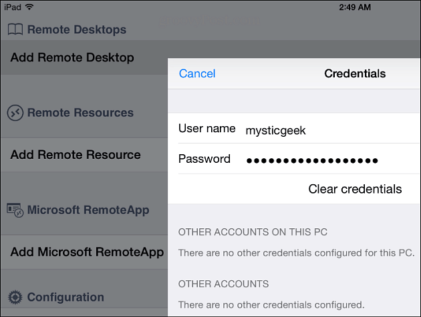The height and width of the screenshot is (317, 421).
Task: Open the Configuration gear icon
Action: pos(15,297)
